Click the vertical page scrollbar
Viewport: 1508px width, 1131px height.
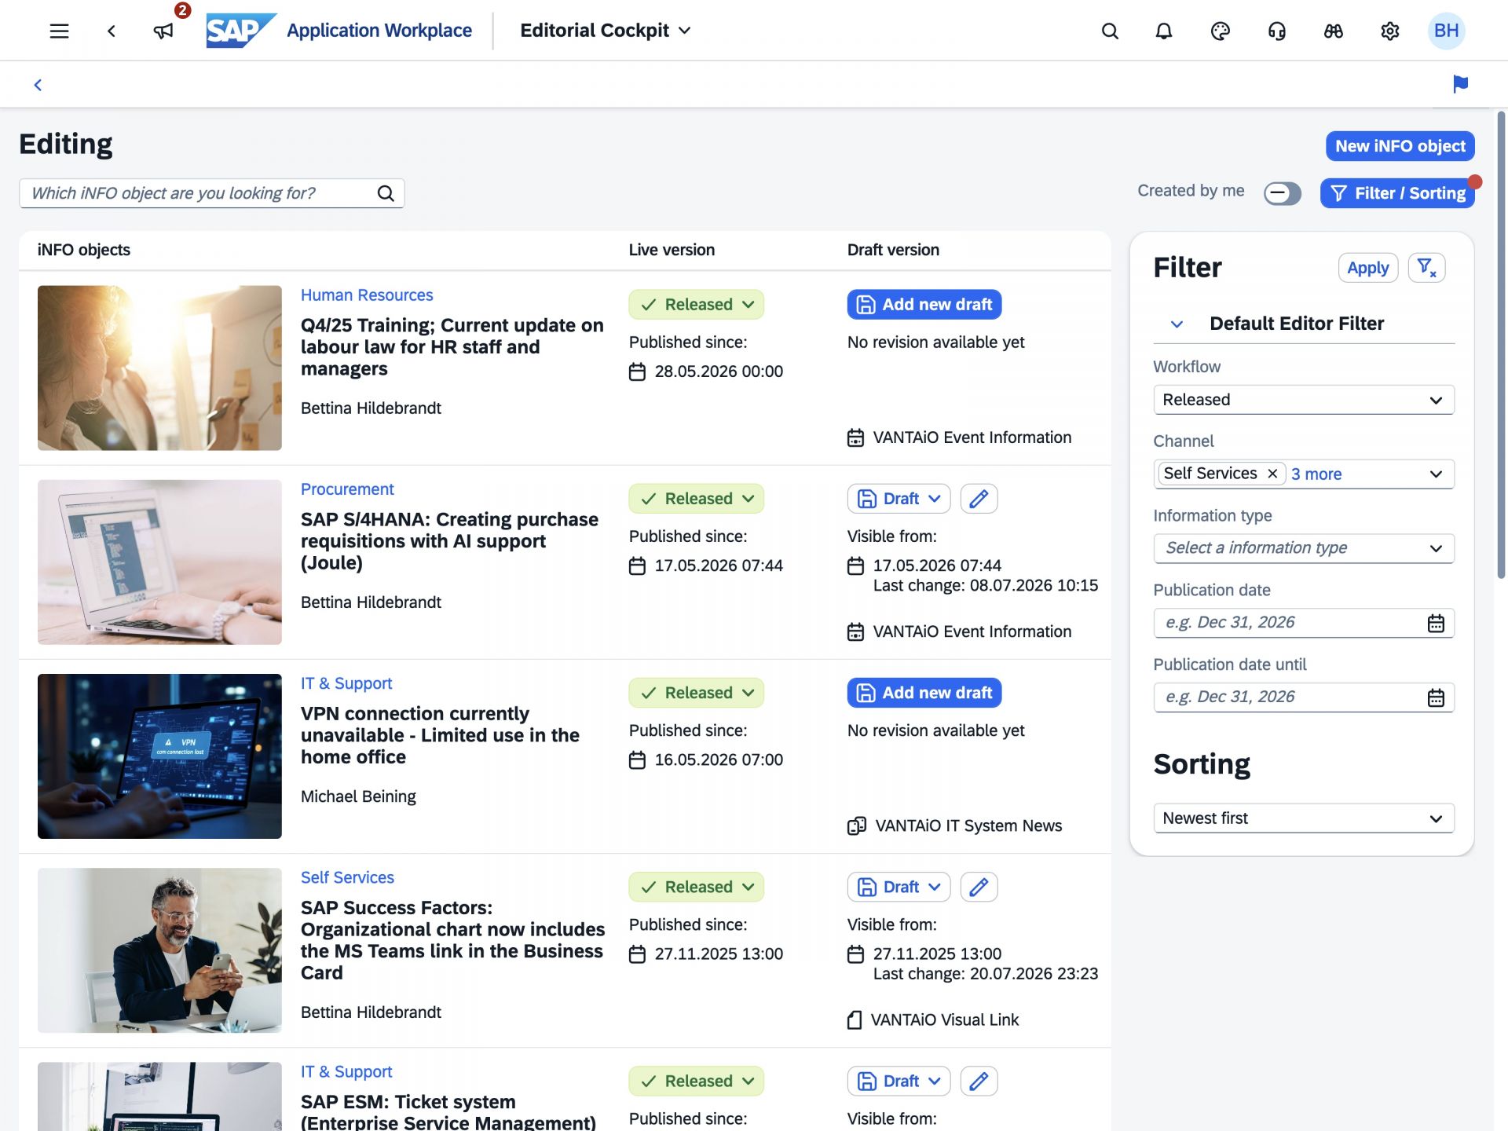1501,346
